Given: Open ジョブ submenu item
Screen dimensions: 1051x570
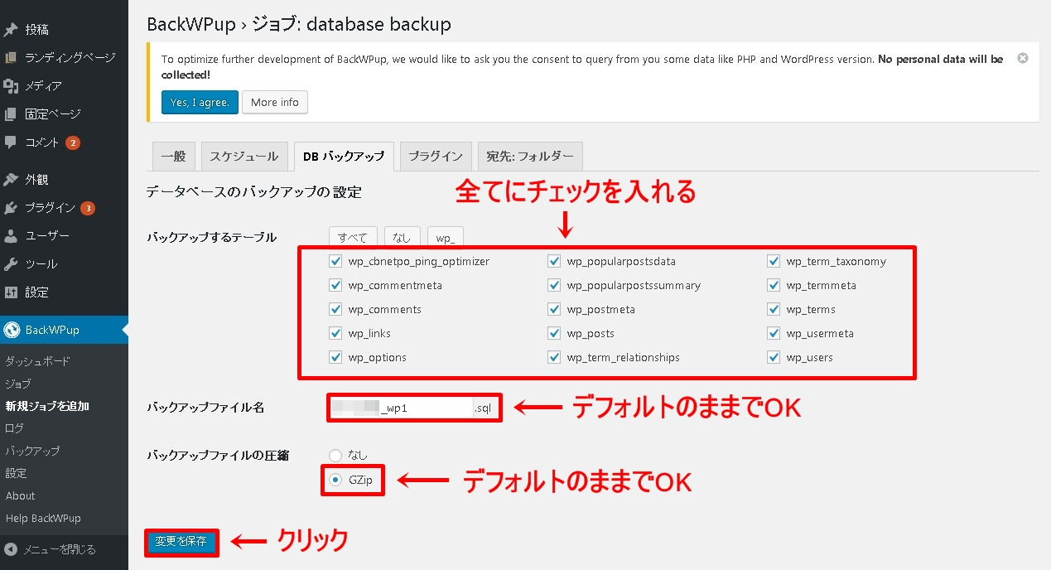Looking at the screenshot, I should coord(18,384).
